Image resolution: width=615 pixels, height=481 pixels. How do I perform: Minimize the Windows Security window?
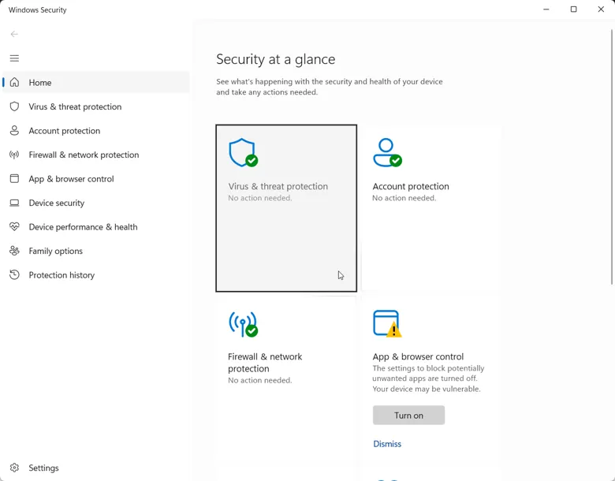pos(546,9)
